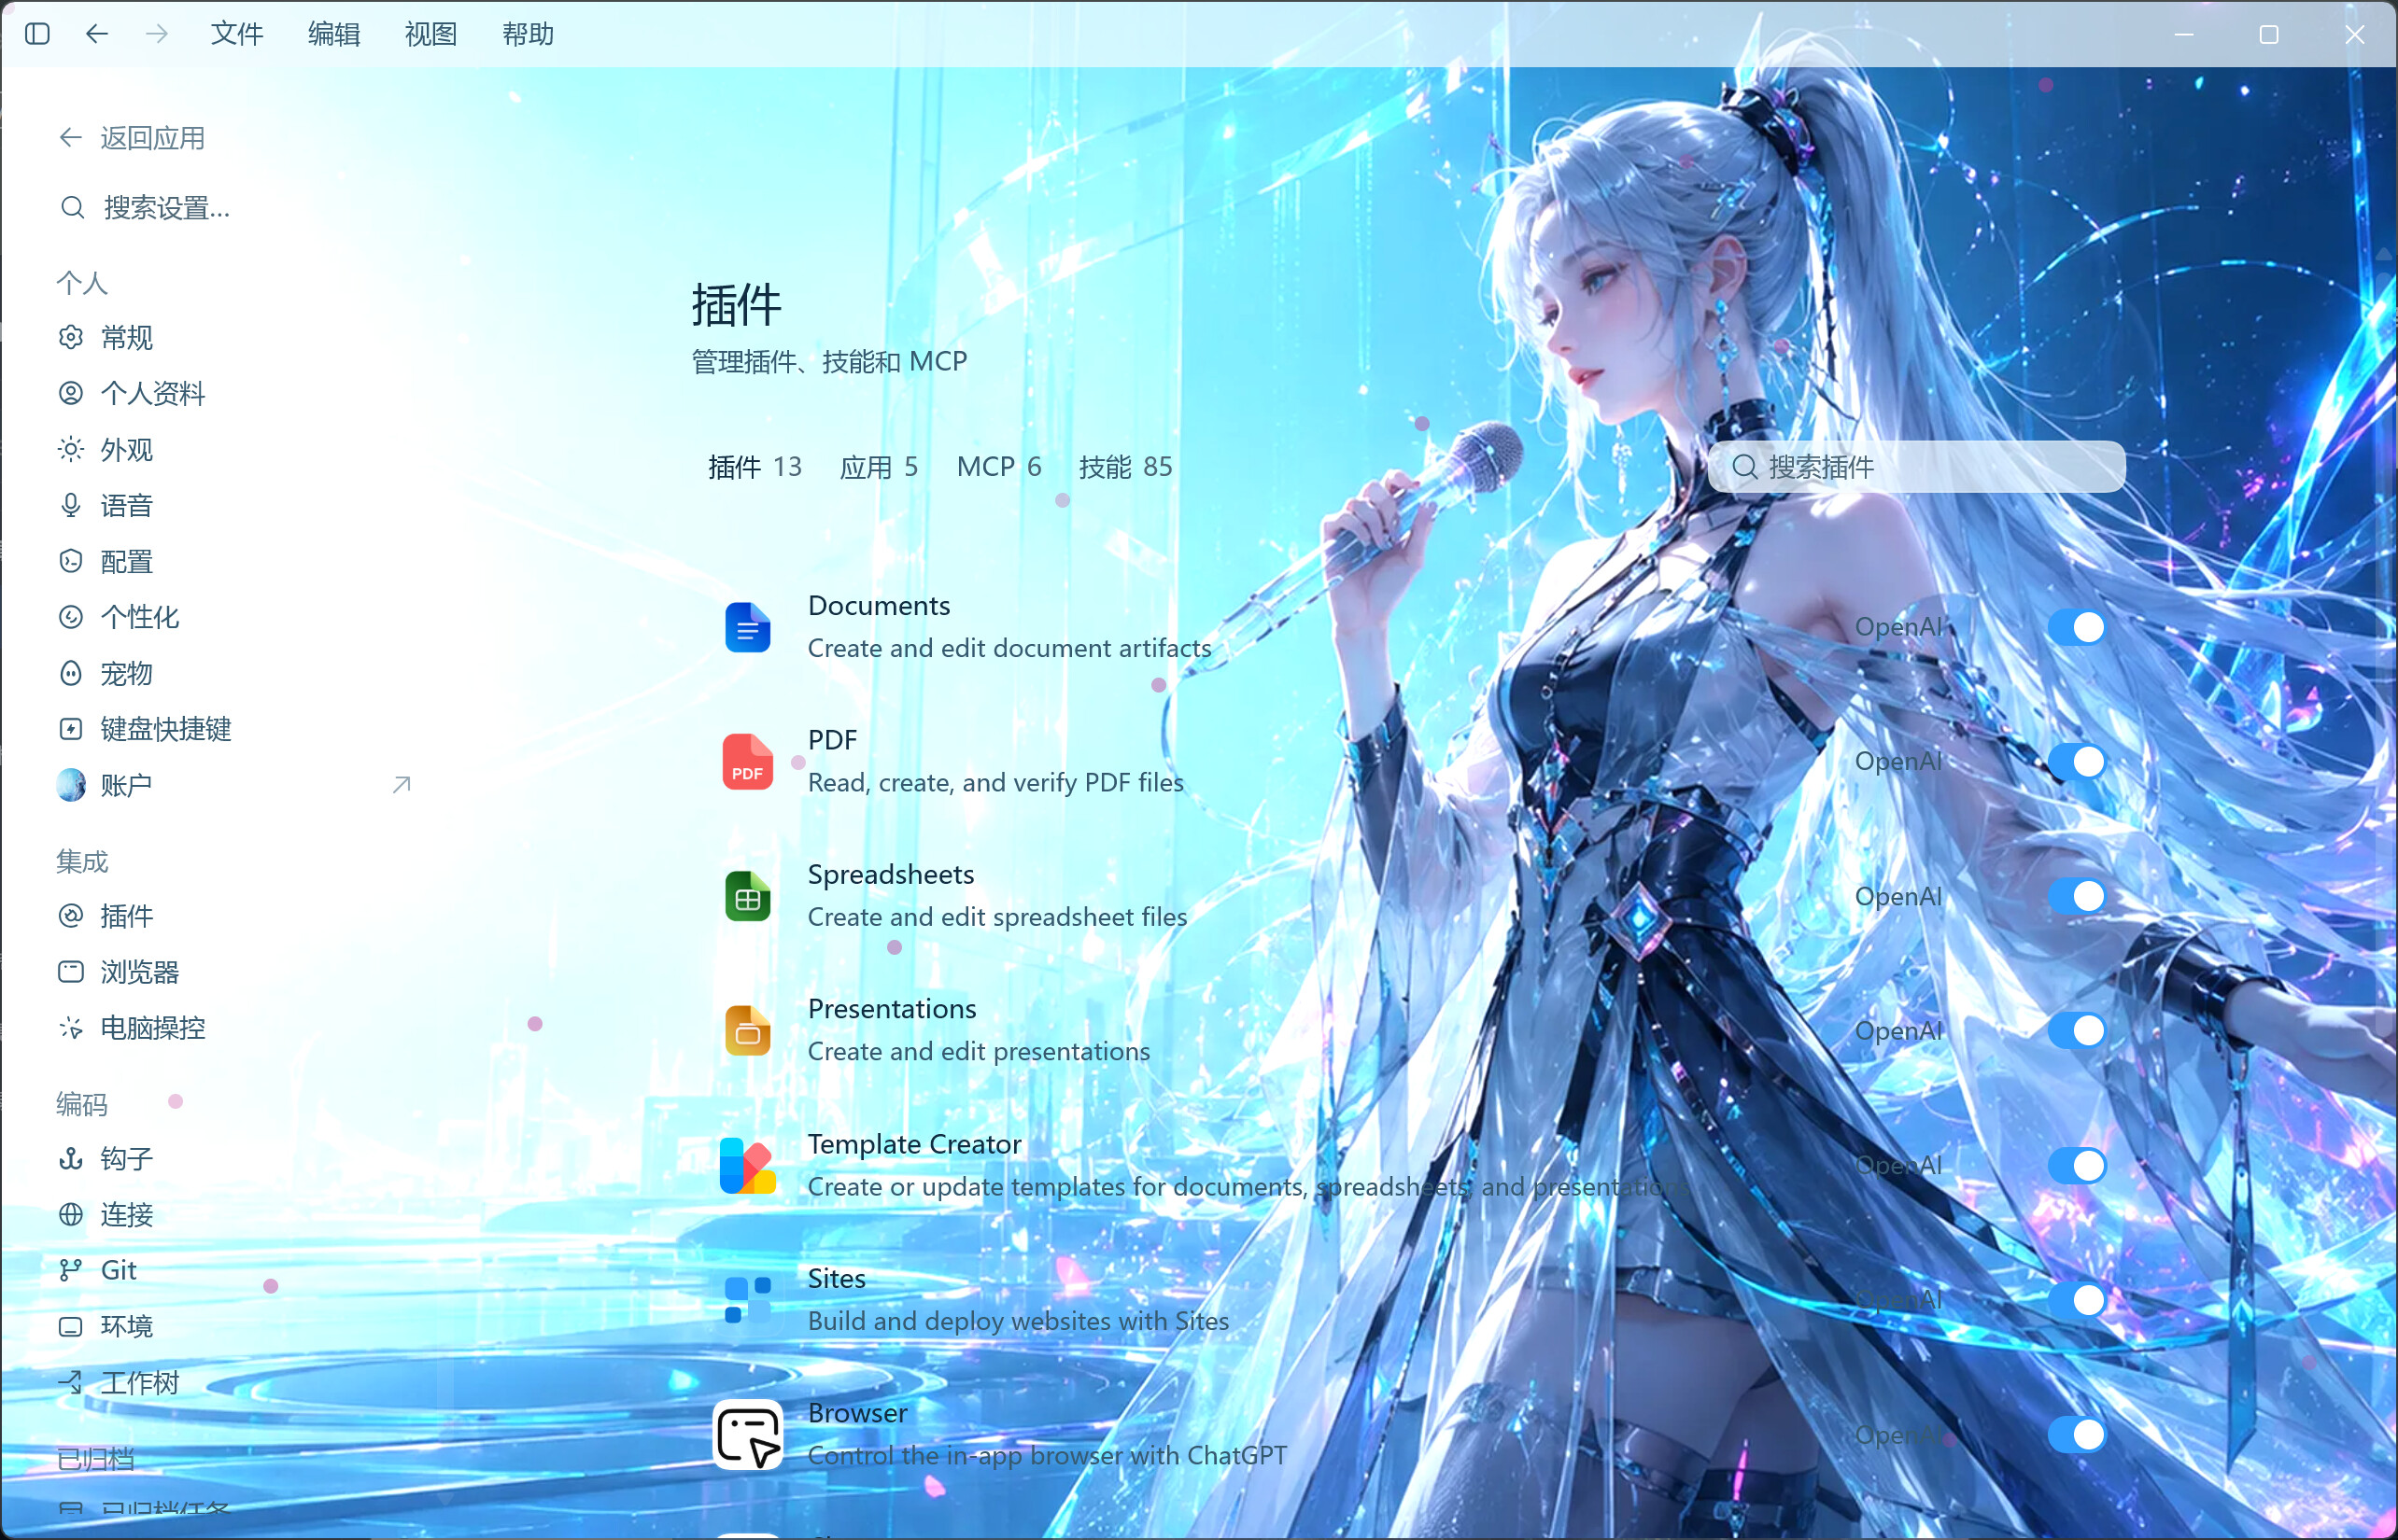
Task: Open 浏览器 browser settings icon
Action: (70, 972)
